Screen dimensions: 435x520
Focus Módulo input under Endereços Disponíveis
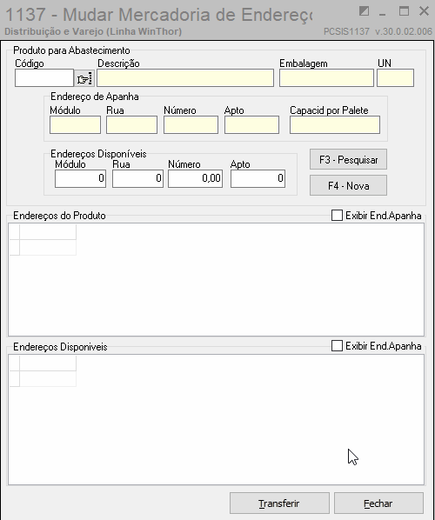click(80, 178)
